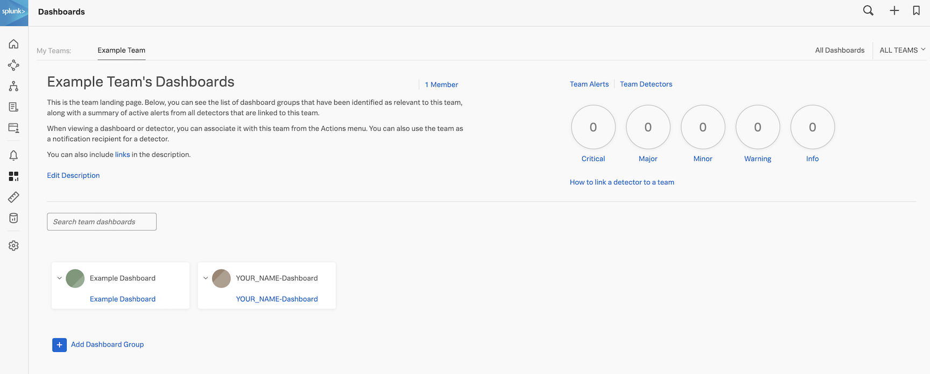Click the search magnifier in top bar
The height and width of the screenshot is (374, 930).
click(868, 11)
